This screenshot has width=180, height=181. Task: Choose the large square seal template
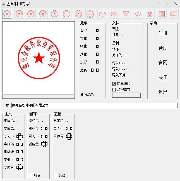click(x=162, y=14)
